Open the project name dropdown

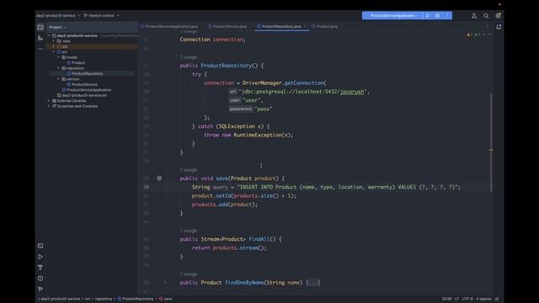tap(58, 16)
